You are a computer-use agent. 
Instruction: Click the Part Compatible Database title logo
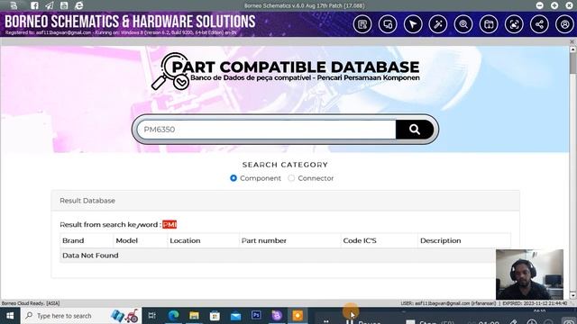tap(286, 71)
